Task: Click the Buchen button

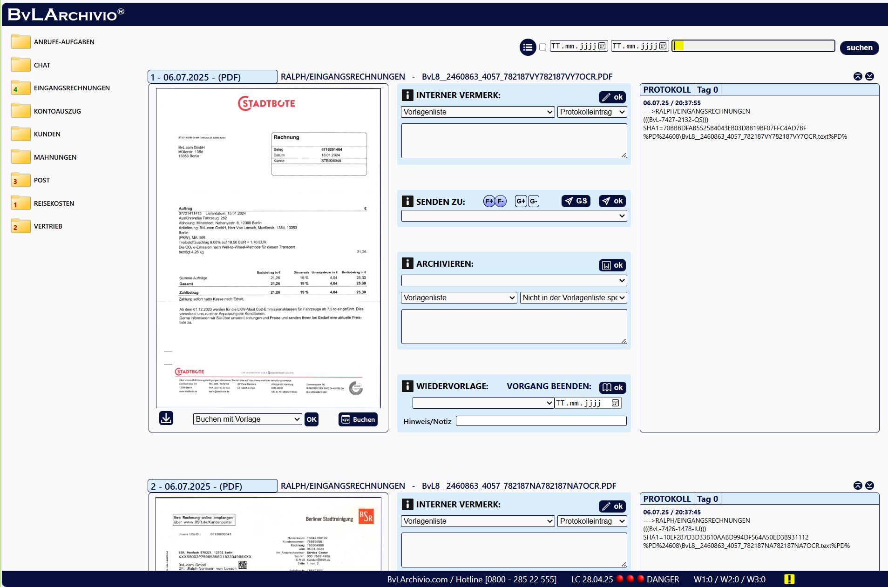Action: point(358,419)
